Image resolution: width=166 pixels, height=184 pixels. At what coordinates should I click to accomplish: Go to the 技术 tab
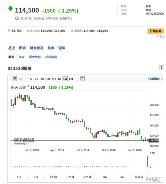tap(51, 48)
